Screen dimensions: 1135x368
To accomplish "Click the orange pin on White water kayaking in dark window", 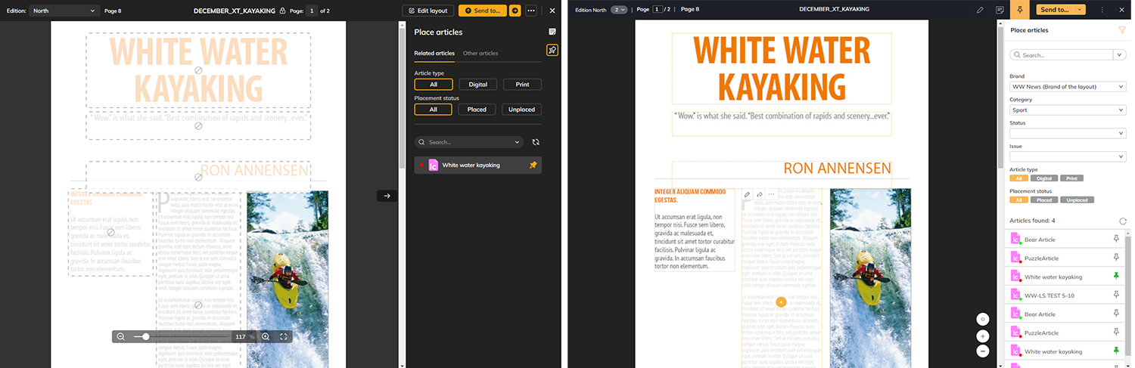I will tap(533, 165).
